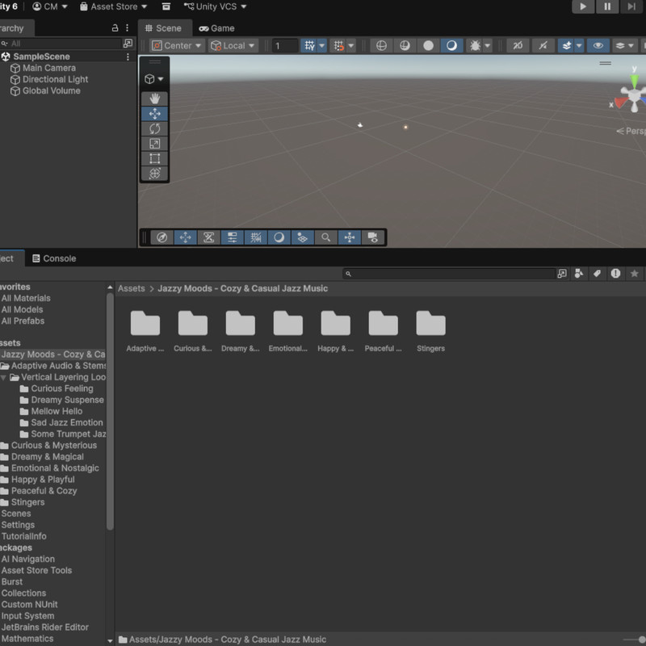Click the Hierarchy lock icon
This screenshot has width=646, height=646.
(115, 28)
